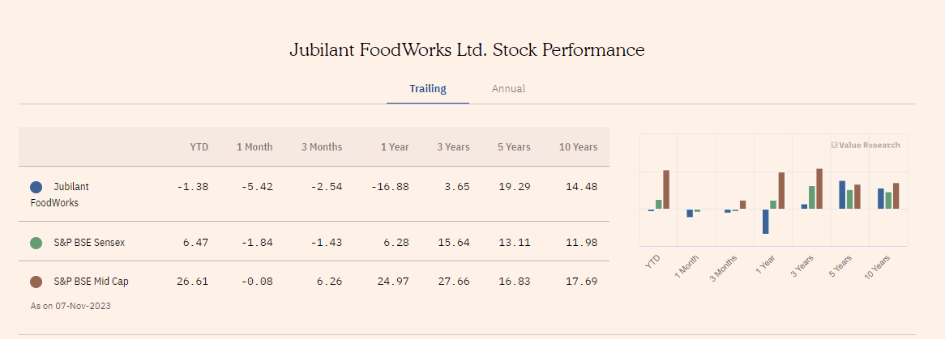Click the S&P BSE Mid Cap label
Image resolution: width=945 pixels, height=339 pixels.
[91, 282]
